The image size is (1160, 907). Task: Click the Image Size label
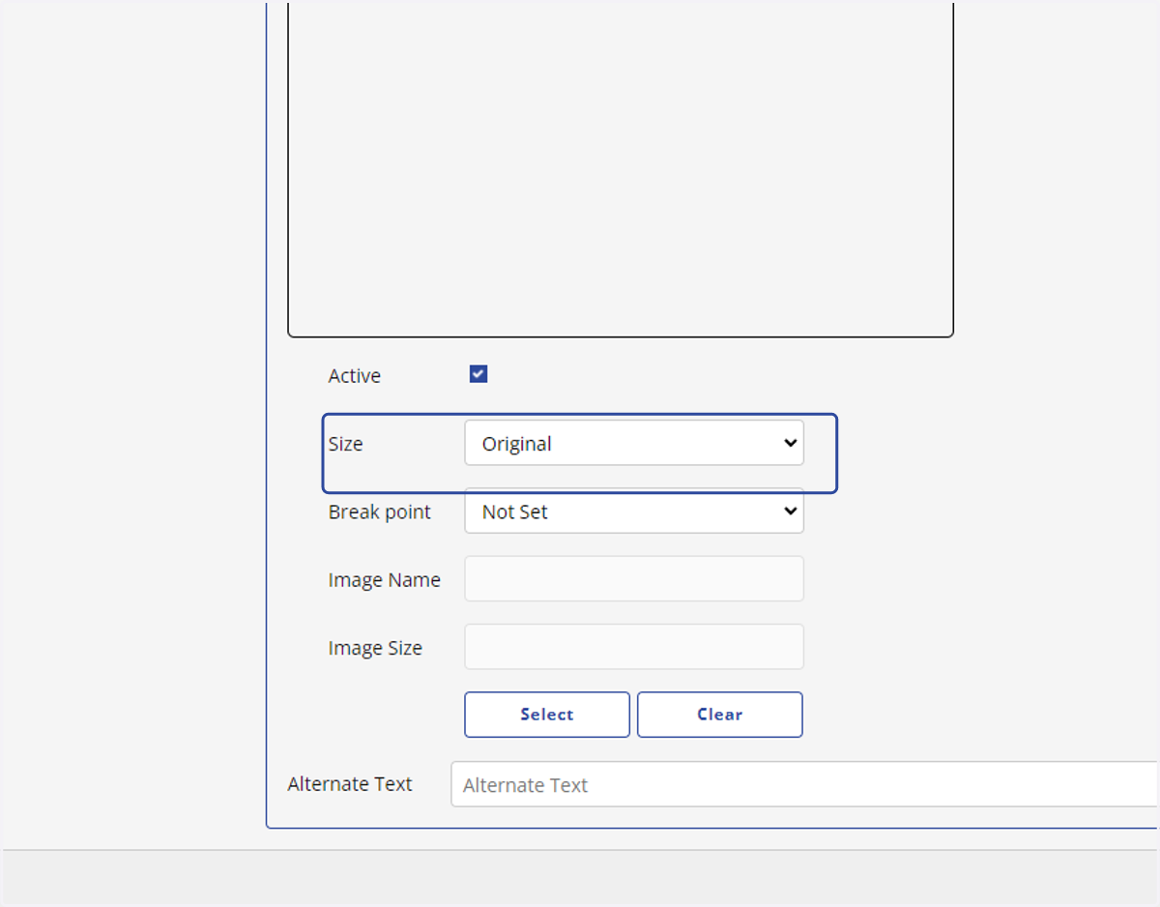tap(375, 648)
